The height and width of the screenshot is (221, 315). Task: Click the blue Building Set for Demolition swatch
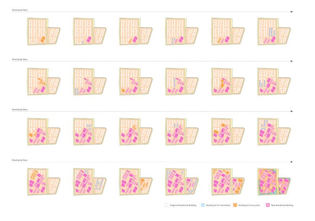(x=203, y=205)
